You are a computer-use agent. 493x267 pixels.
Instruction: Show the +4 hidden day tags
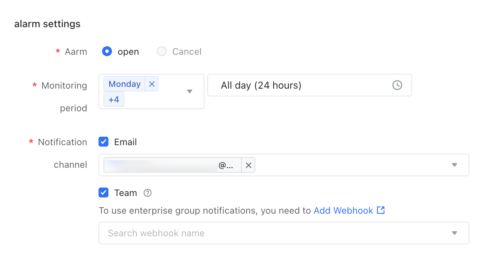click(114, 99)
